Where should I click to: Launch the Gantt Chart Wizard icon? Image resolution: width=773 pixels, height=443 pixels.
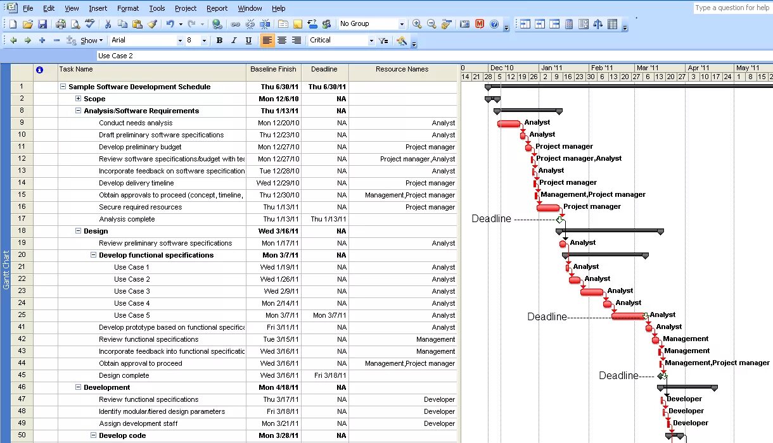[x=402, y=41]
